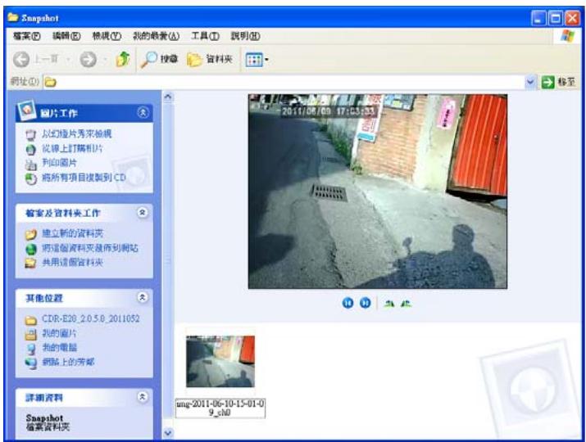Viewport: 586px width, 442px height.
Task: Expand the address bar dropdown
Action: tap(530, 82)
